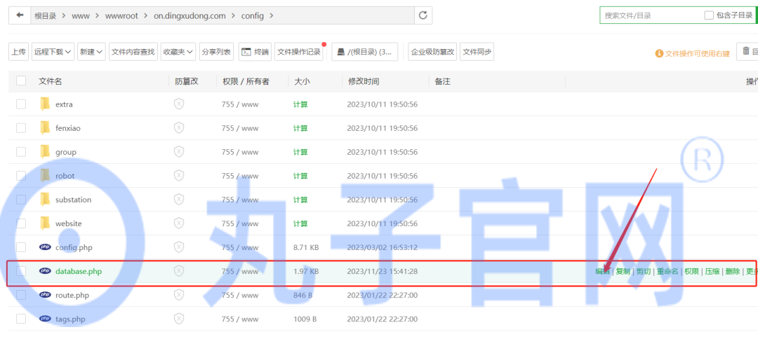
Task: Open the substation folder icon
Action: click(x=45, y=200)
